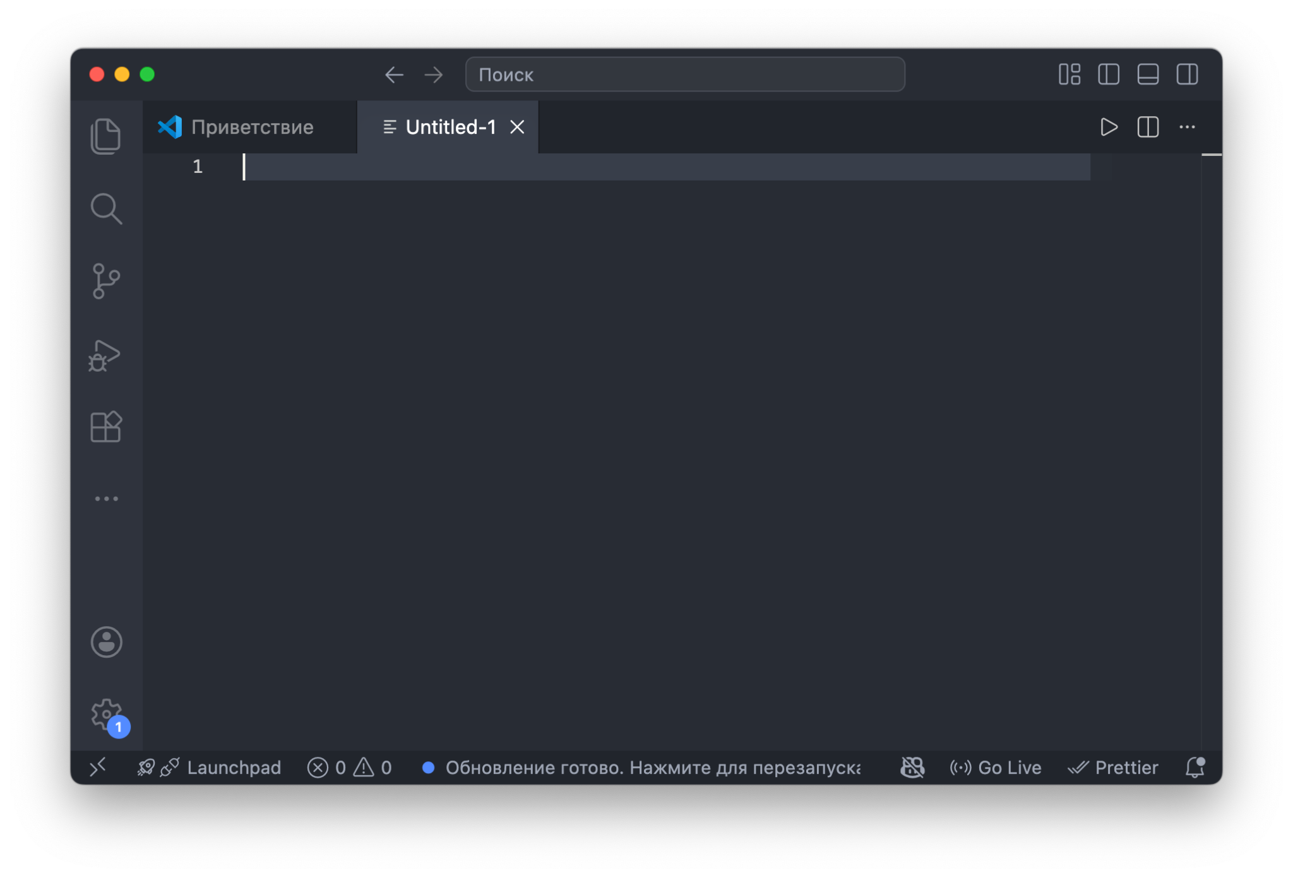The image size is (1293, 878).
Task: Open Run and Debug view
Action: [x=106, y=355]
